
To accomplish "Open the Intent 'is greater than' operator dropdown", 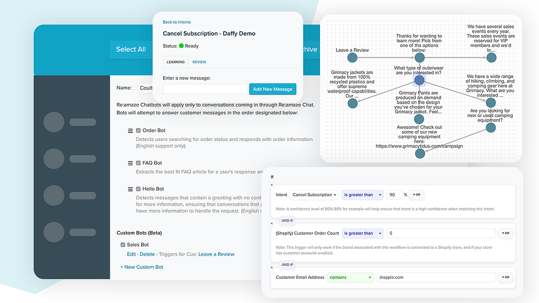I will tap(363, 195).
